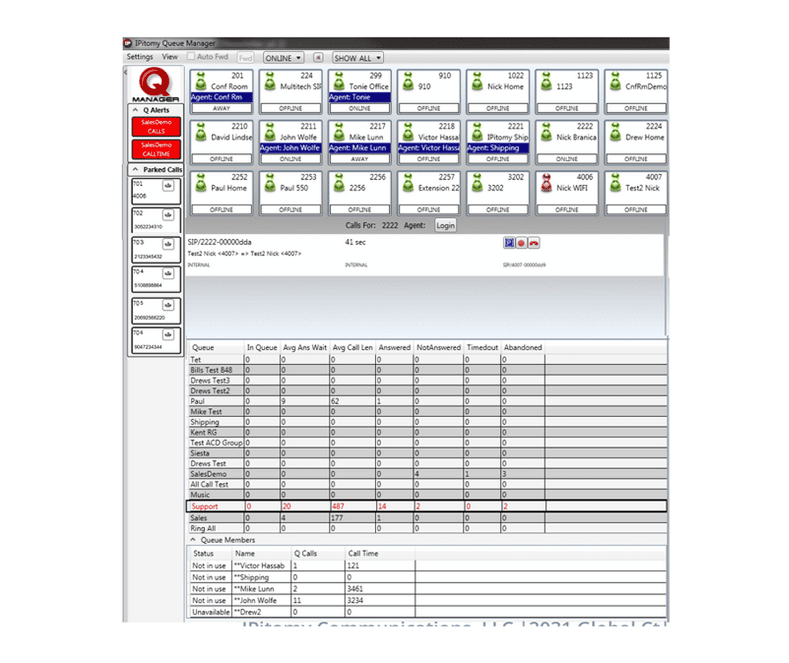Click the SalesDemo CALLS alert
The height and width of the screenshot is (663, 789).
(156, 127)
